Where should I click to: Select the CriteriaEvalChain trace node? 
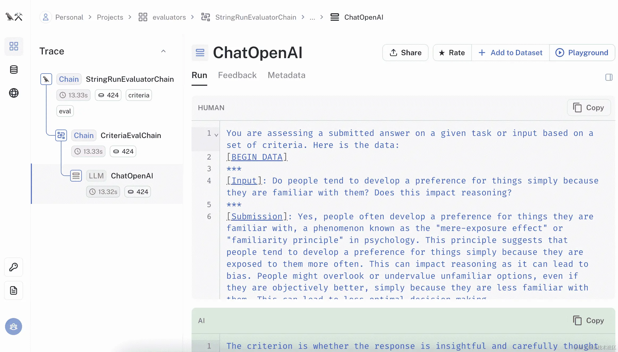tap(130, 135)
